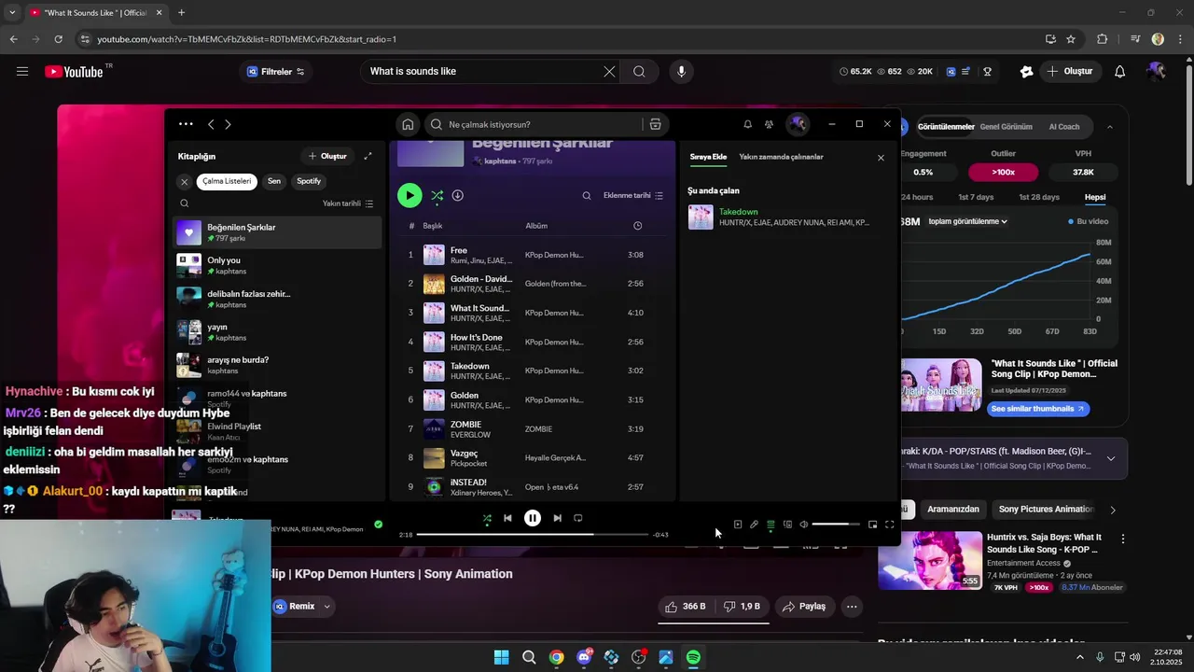Open Toplam görüntülenme dropdown
The width and height of the screenshot is (1194, 672).
coord(967,222)
